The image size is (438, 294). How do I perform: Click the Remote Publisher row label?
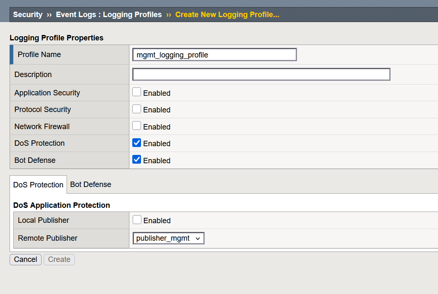point(47,238)
